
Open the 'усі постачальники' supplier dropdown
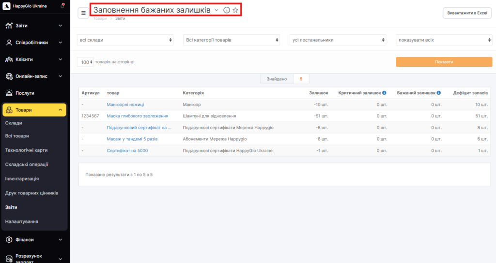(x=338, y=40)
